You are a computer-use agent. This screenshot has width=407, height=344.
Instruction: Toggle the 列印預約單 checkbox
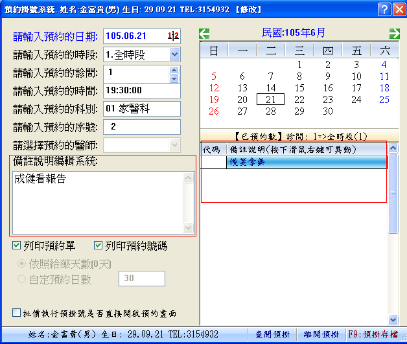coord(17,246)
